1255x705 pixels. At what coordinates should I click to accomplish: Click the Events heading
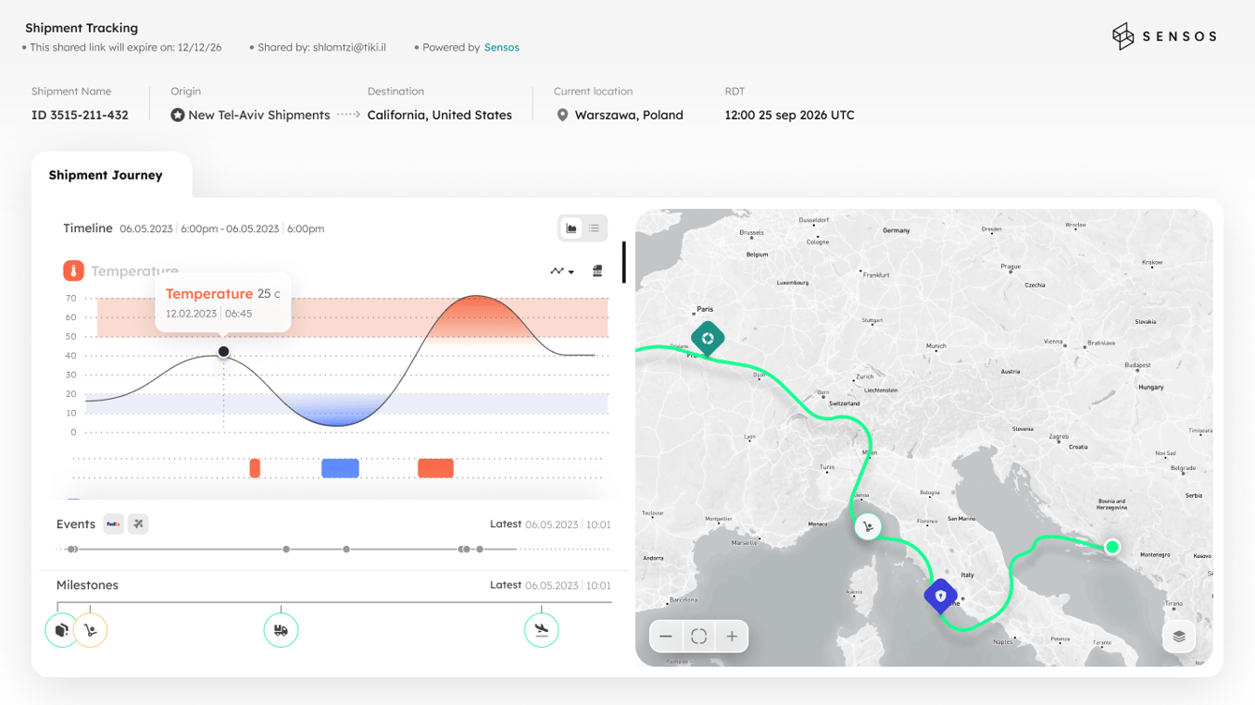pyautogui.click(x=76, y=524)
